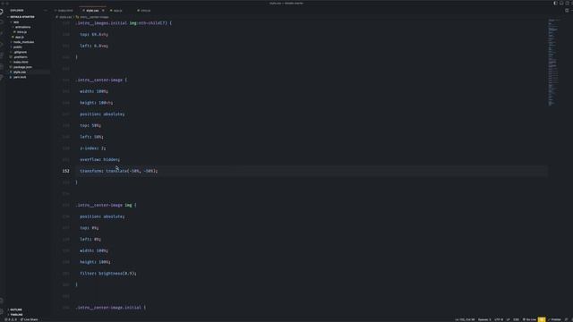
Task: Click the top: 0% declaration
Action: [90, 228]
